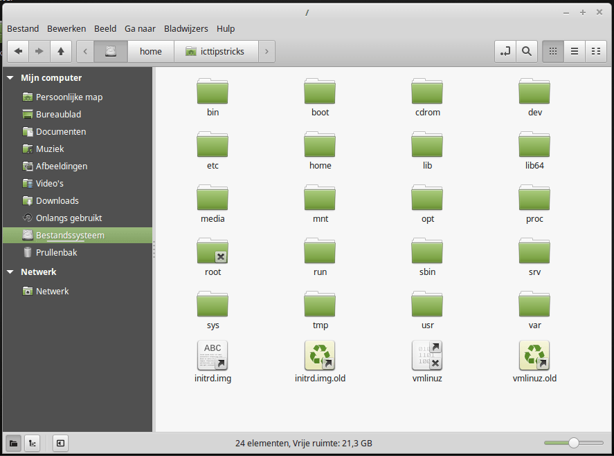Hide the sidebar with status bar button
The image size is (614, 456).
(x=60, y=443)
